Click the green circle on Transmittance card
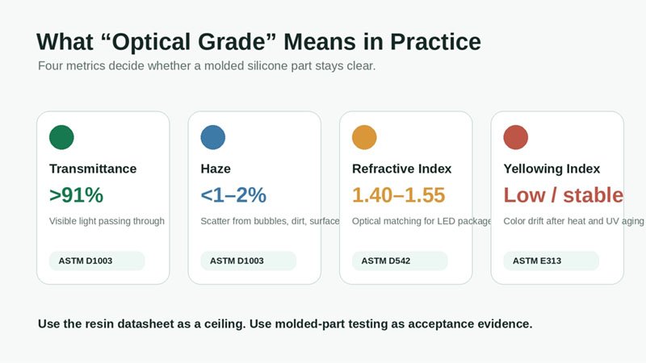The height and width of the screenshot is (363, 646). click(61, 137)
